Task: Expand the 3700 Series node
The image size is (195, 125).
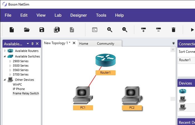Action: click(10, 74)
